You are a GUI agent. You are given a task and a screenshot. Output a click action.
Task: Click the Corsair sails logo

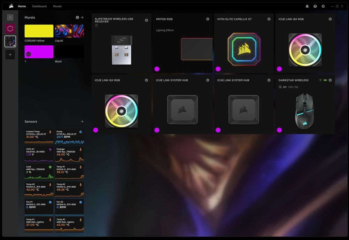pyautogui.click(x=11, y=6)
